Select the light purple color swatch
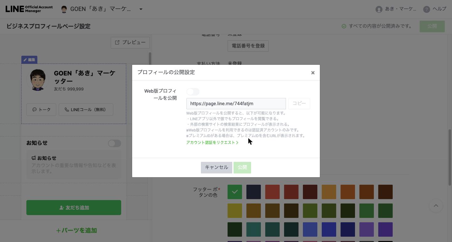 click(x=367, y=229)
